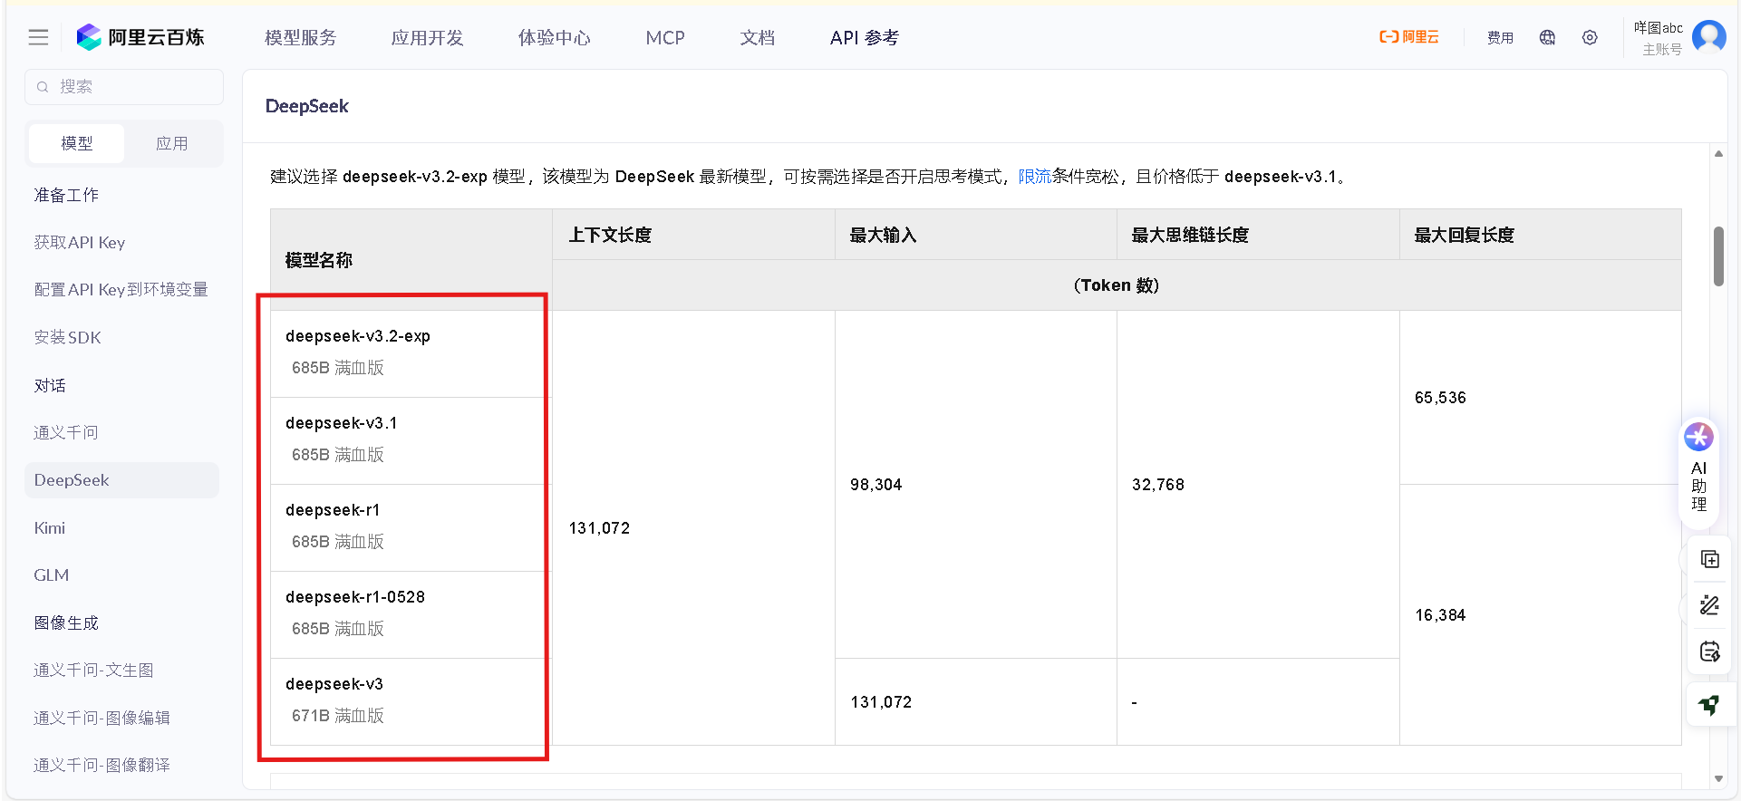Click the 最大回复长度 column header

click(1541, 235)
